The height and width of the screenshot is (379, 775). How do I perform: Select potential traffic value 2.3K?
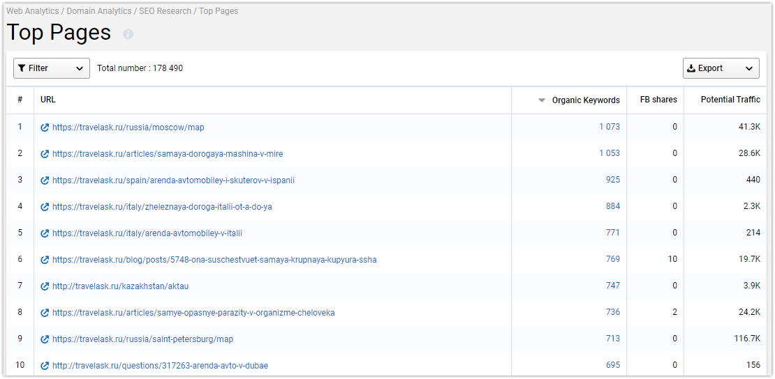point(751,206)
